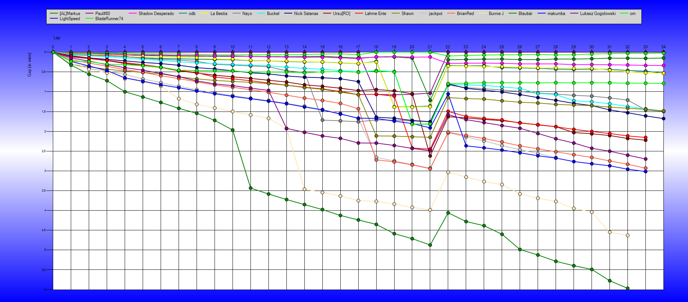Click the 0,5 gap axis label

(x=43, y=72)
